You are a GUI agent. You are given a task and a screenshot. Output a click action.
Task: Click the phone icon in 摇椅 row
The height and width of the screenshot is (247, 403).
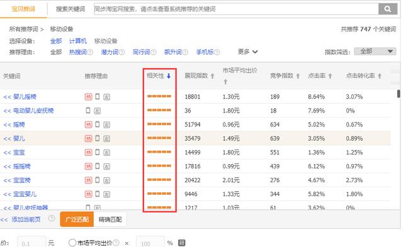[x=98, y=124]
